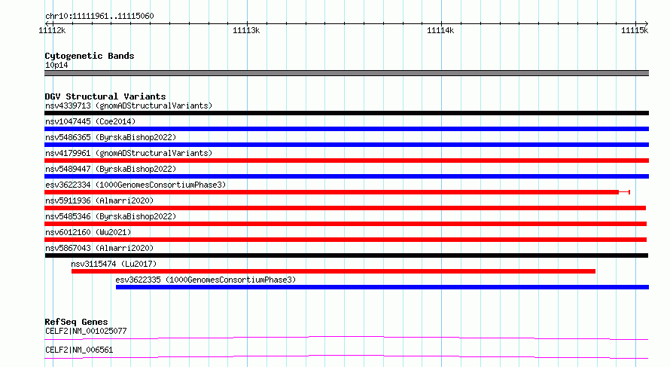Click the chr10:11111961..11115060 region label
The width and height of the screenshot is (670, 367).
[x=99, y=16]
